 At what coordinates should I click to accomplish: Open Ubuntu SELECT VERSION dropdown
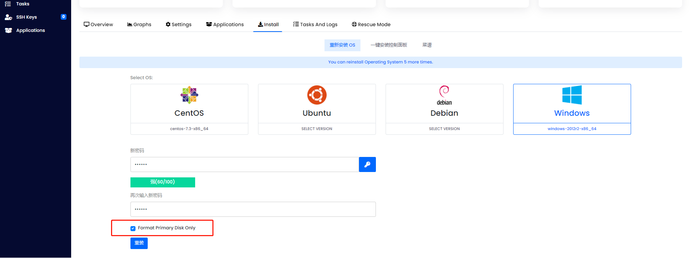[x=317, y=129]
